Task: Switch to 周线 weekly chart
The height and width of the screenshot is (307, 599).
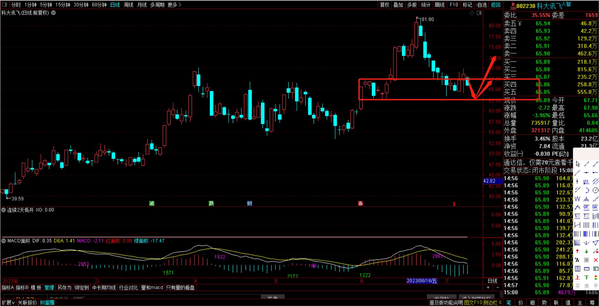Action: pyautogui.click(x=129, y=5)
